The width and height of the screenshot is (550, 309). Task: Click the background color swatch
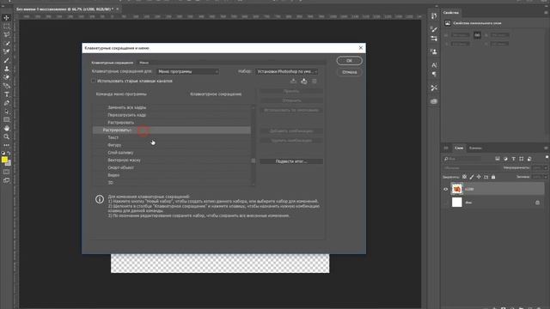point(9,164)
